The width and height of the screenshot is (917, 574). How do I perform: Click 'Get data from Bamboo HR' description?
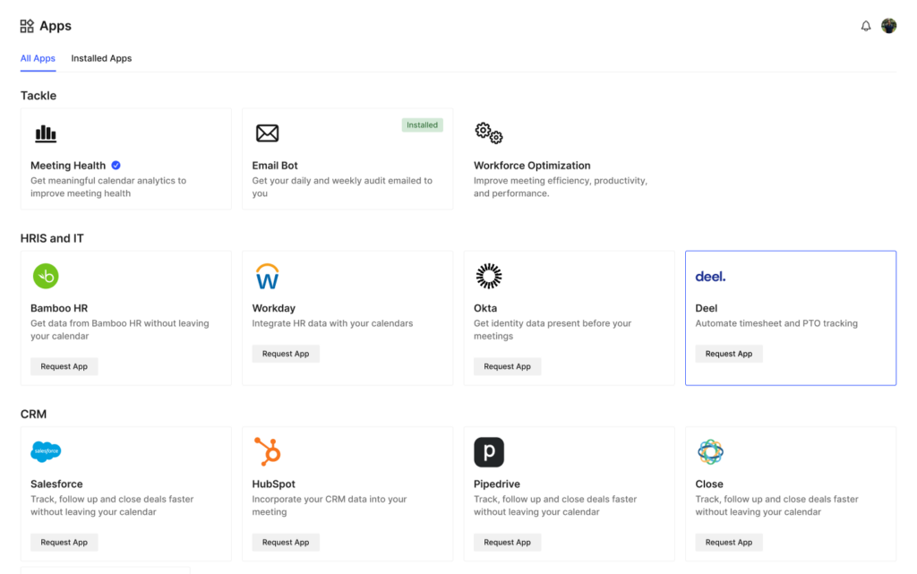[x=120, y=330]
